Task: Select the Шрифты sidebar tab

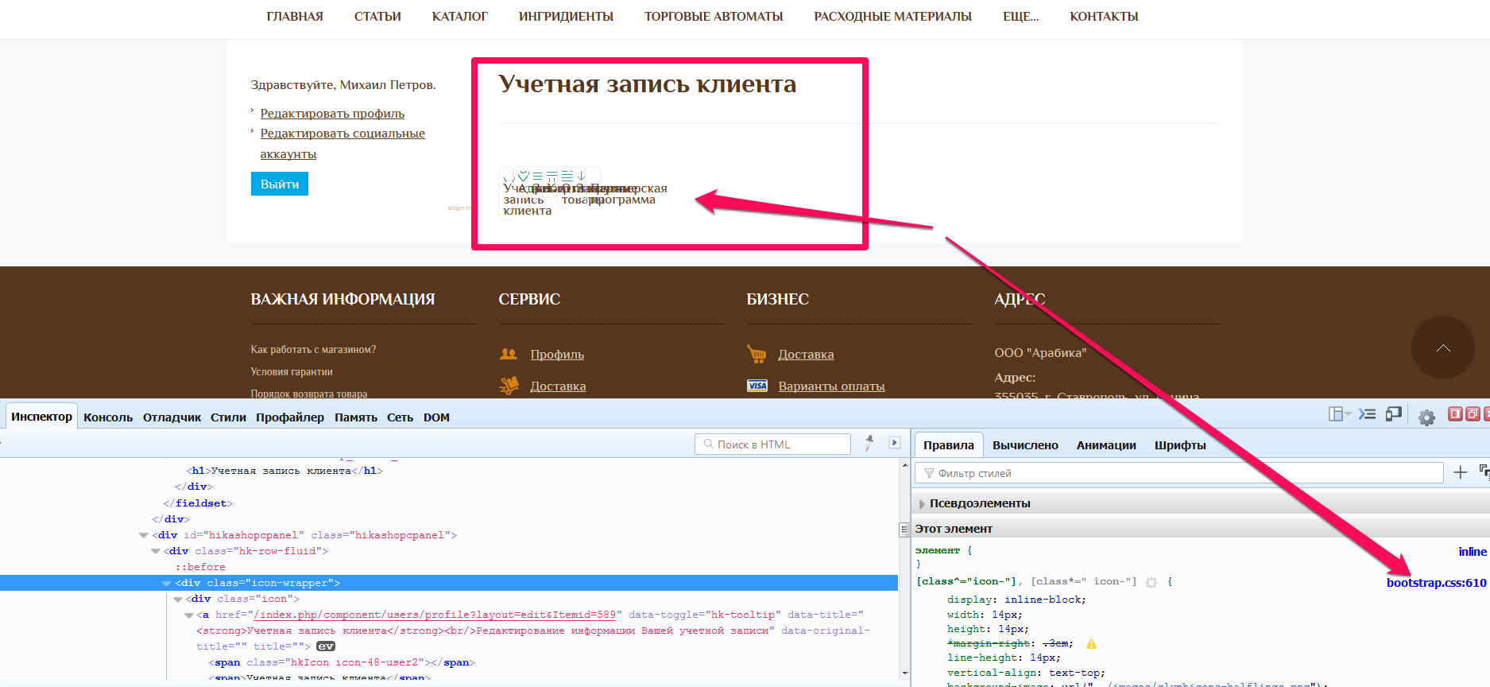Action: pyautogui.click(x=1180, y=445)
